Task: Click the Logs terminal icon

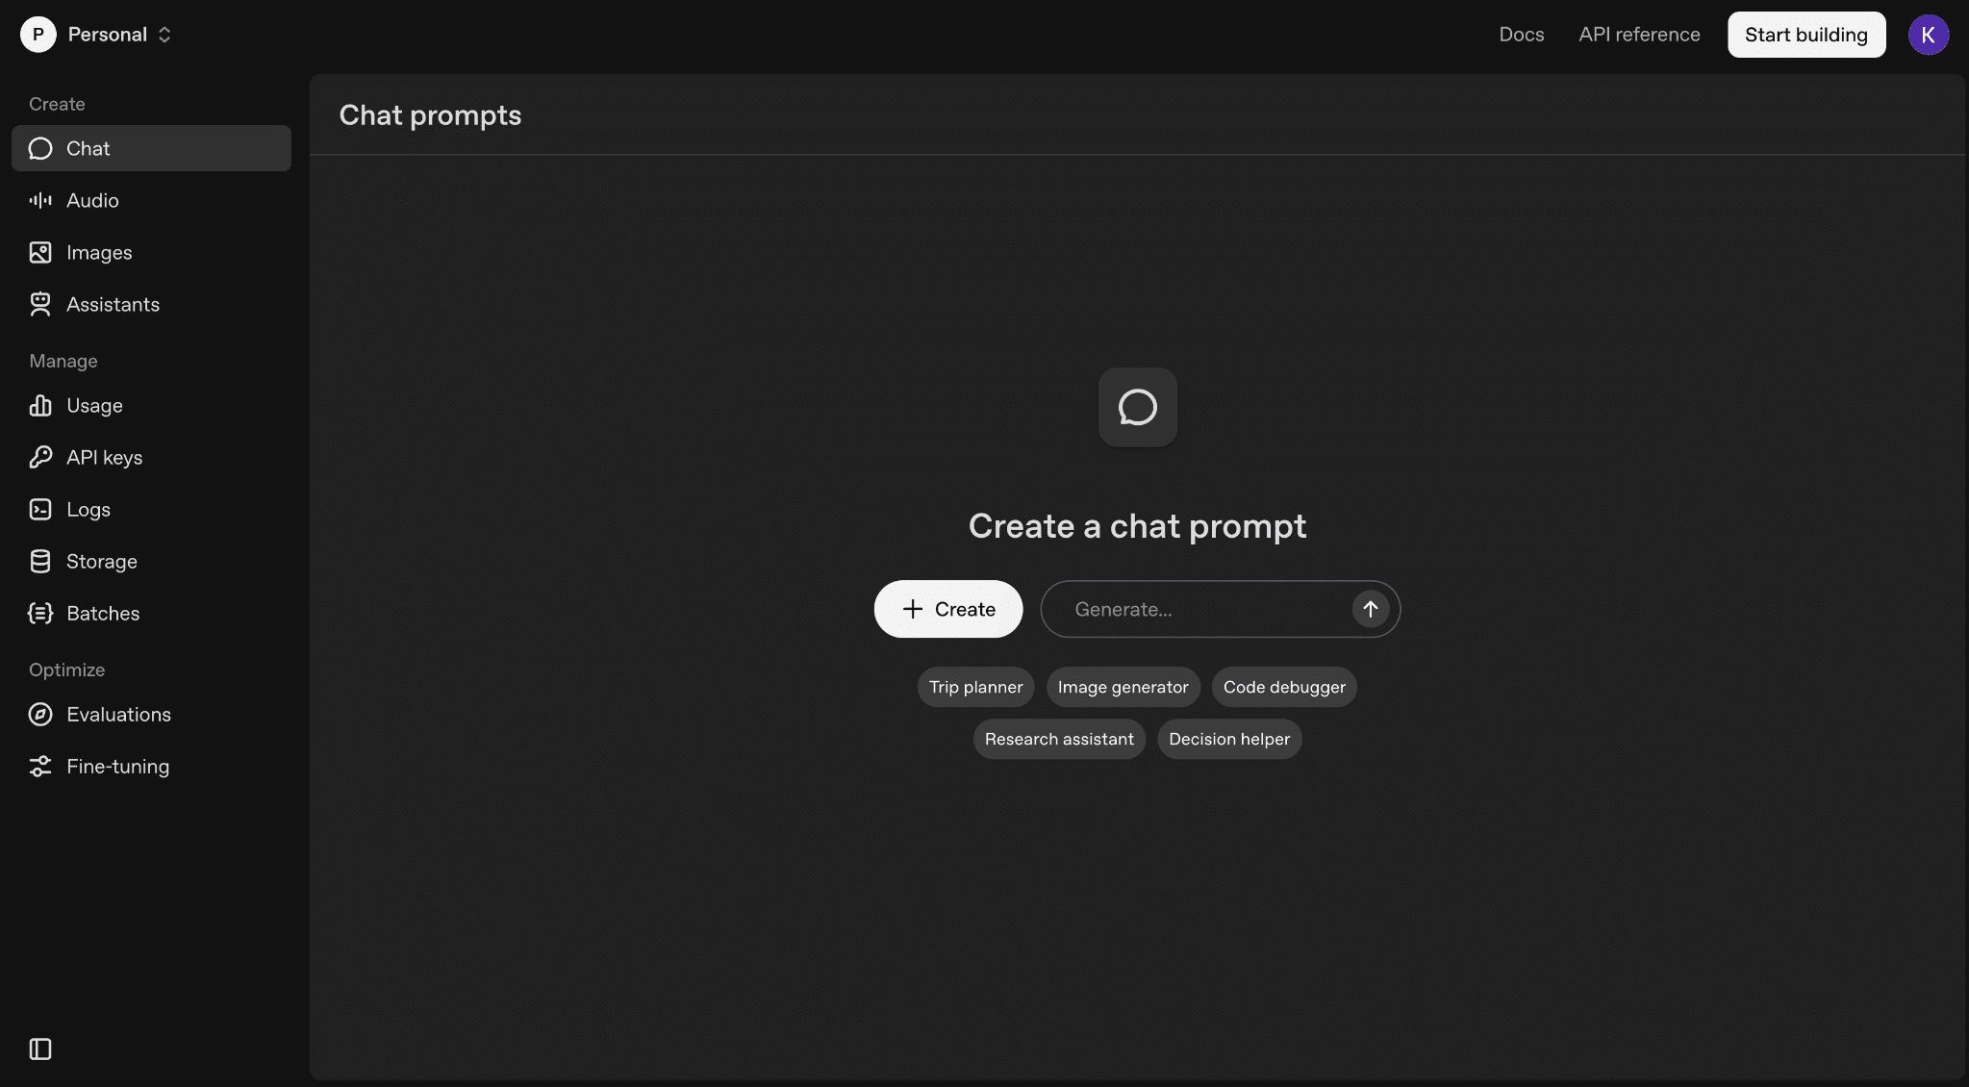Action: (40, 509)
